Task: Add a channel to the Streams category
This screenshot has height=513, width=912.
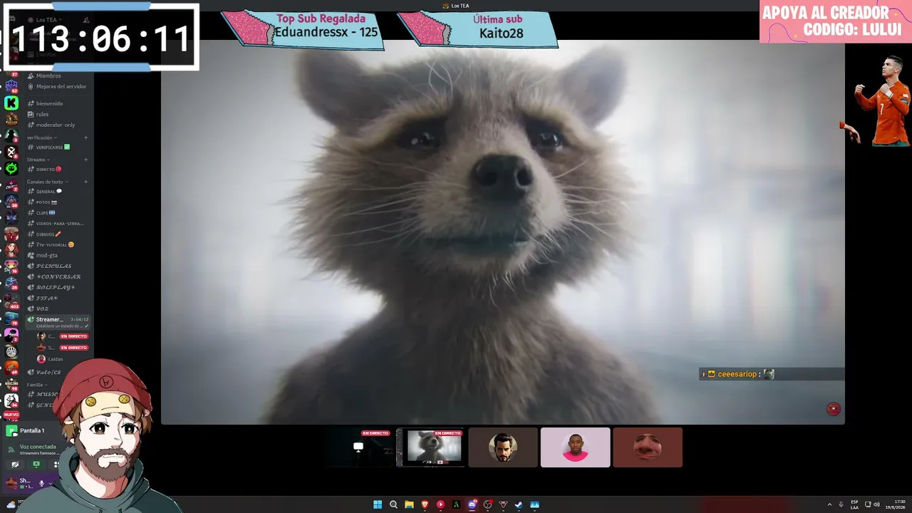Action: [86, 160]
